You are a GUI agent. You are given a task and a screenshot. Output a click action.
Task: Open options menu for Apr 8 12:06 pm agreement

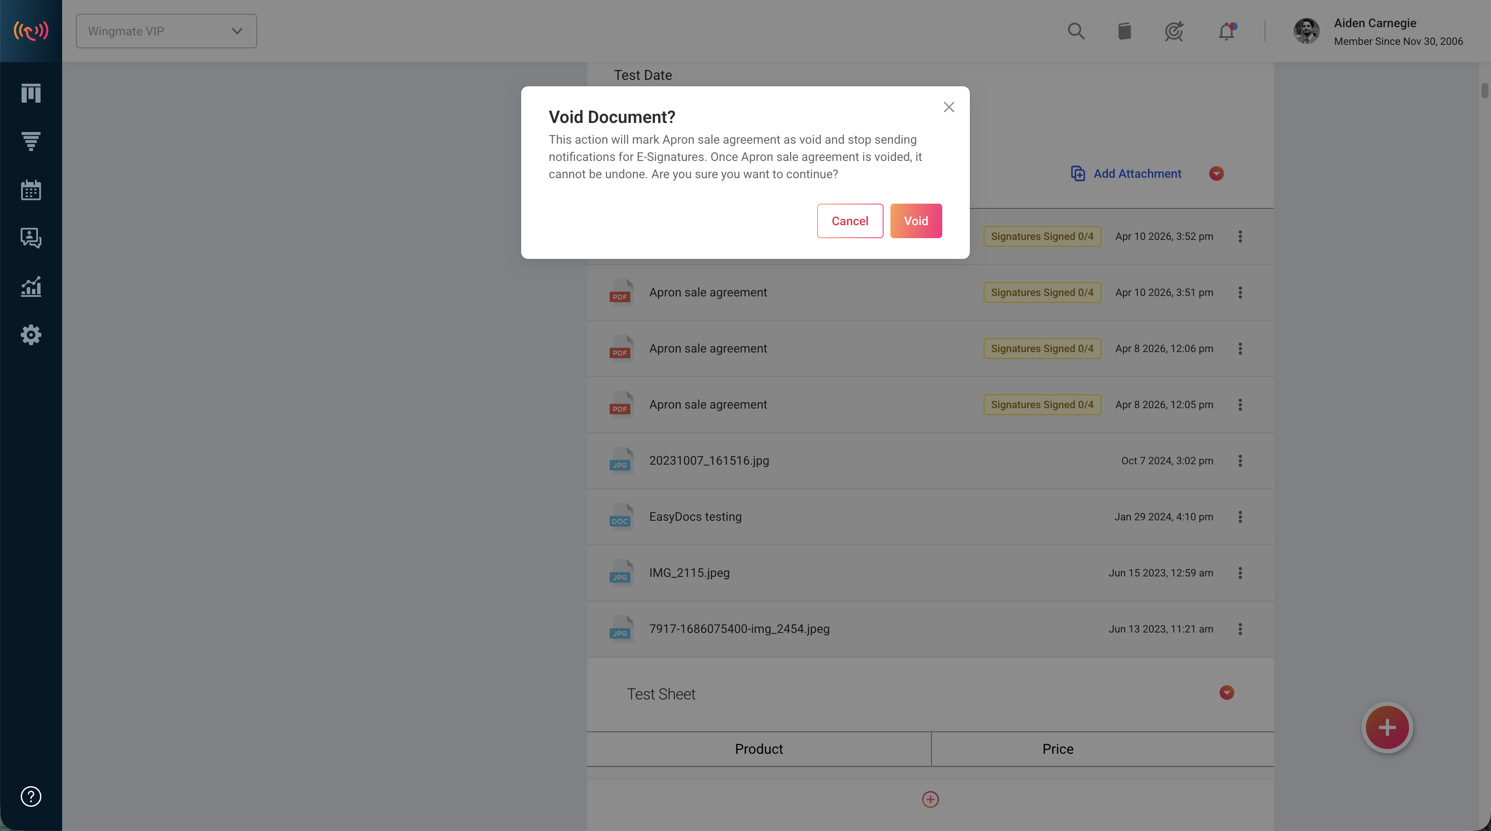pos(1240,348)
